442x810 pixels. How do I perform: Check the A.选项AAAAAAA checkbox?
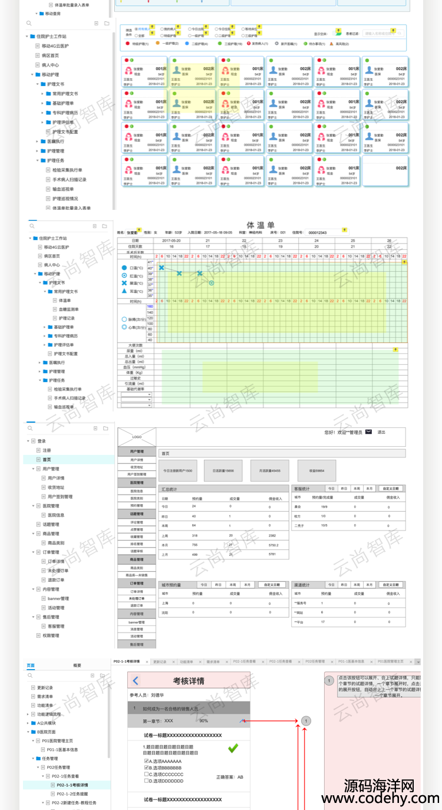pyautogui.click(x=147, y=762)
